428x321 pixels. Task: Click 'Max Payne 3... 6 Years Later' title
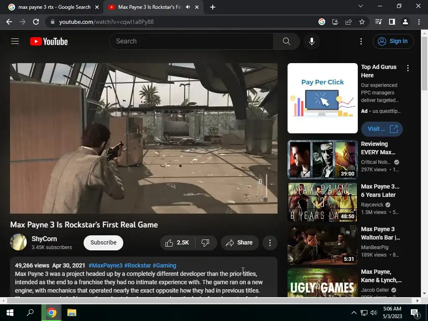click(380, 191)
